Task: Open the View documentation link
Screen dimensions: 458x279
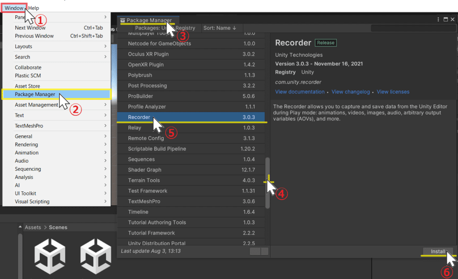Action: tap(300, 92)
